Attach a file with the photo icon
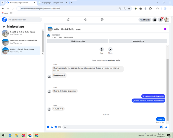The height and width of the screenshot is (138, 173). [52, 127]
